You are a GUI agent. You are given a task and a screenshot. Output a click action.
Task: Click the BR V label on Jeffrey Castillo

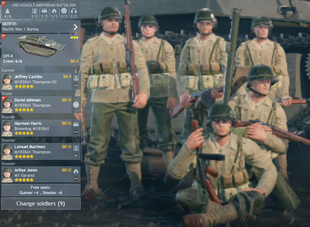(67, 77)
